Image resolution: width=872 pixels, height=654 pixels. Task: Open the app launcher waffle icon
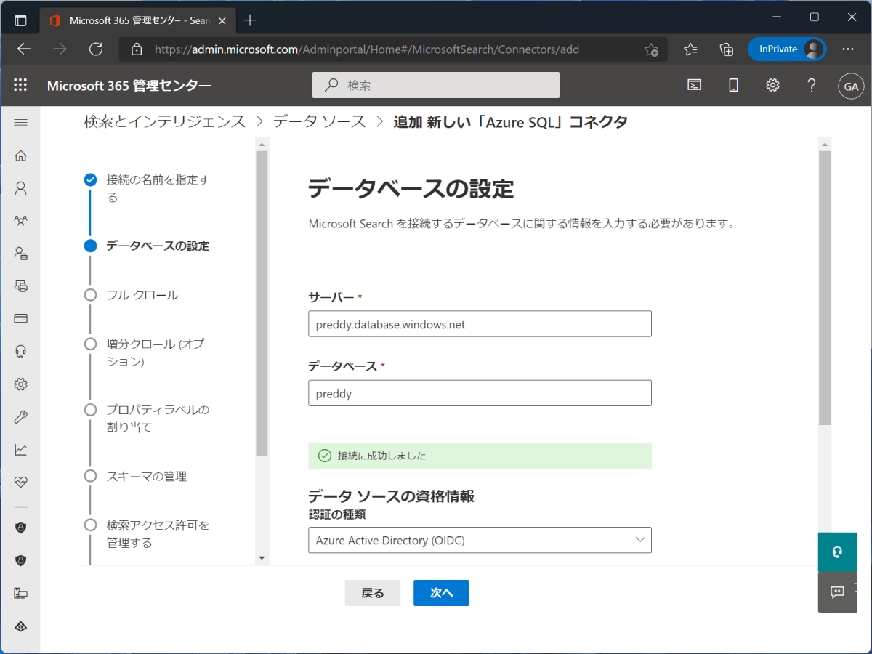coord(20,85)
